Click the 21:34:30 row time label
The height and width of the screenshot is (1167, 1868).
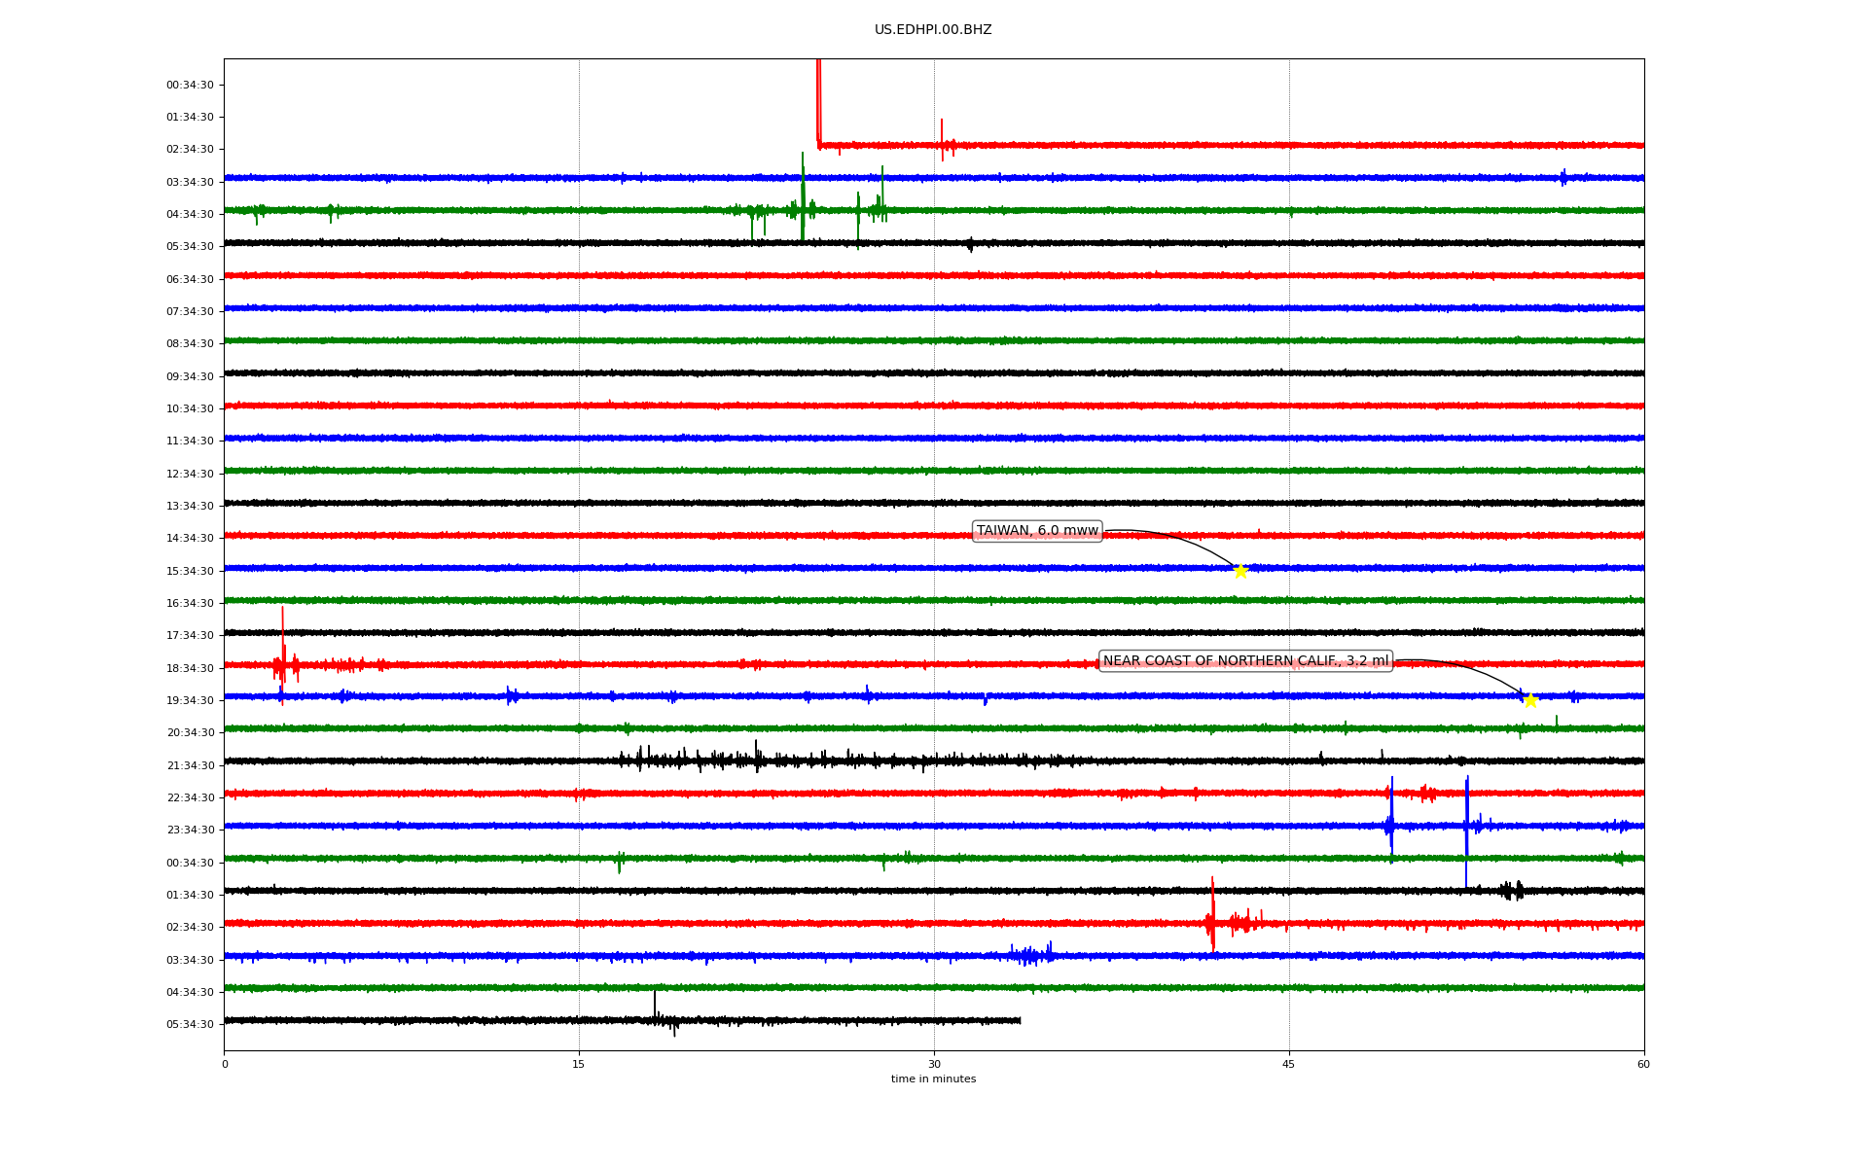pyautogui.click(x=190, y=765)
